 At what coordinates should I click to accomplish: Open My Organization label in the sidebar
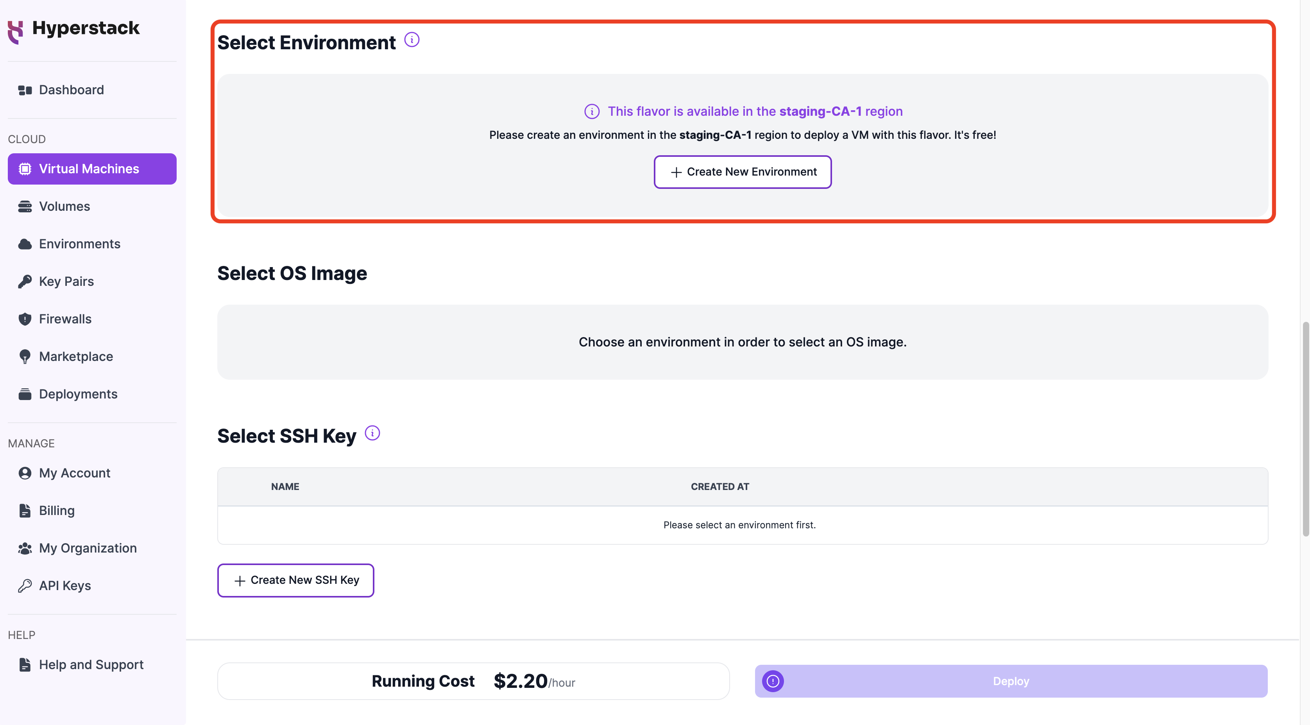point(88,549)
